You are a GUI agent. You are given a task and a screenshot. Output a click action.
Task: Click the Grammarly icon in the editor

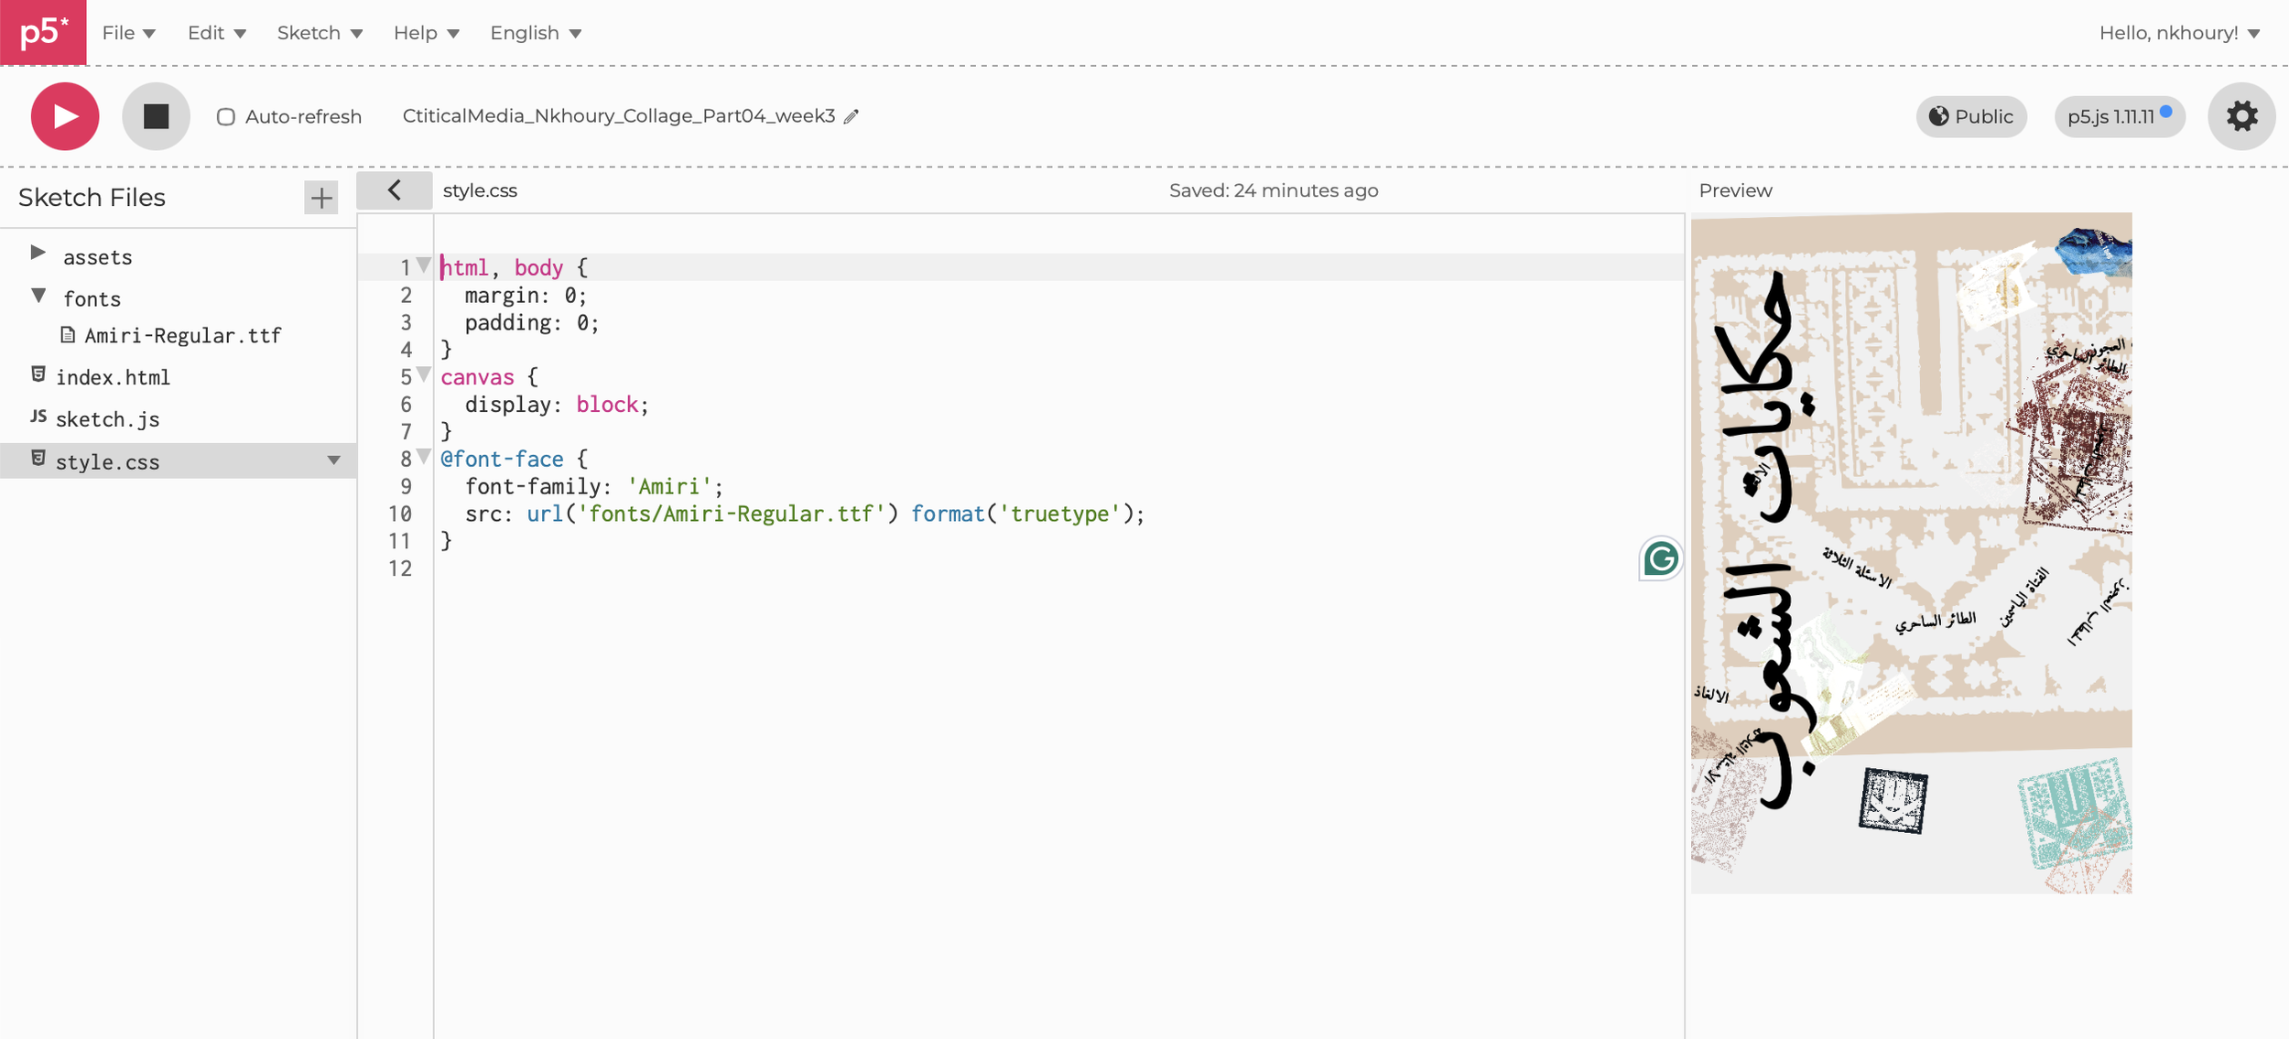(1660, 558)
